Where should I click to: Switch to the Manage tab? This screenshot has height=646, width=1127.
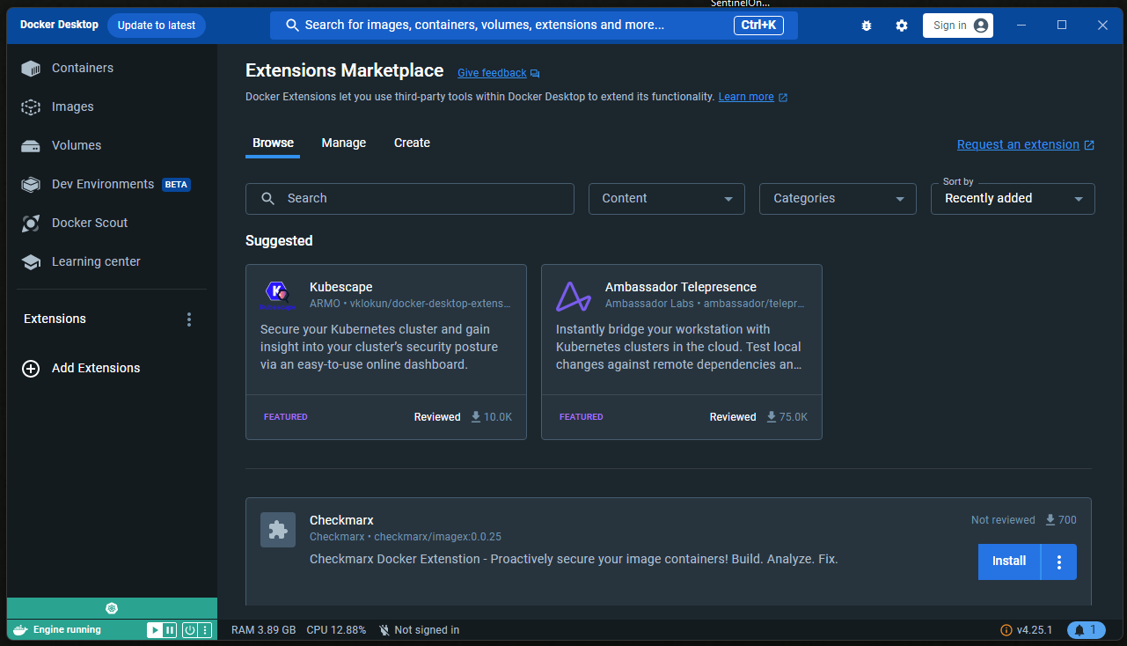point(343,143)
